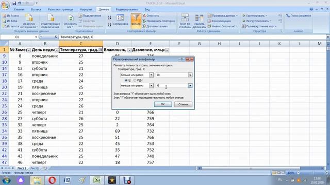The width and height of the screenshot is (330, 185).
Task: Open Solver (Поиск решения)
Action: pos(299,16)
